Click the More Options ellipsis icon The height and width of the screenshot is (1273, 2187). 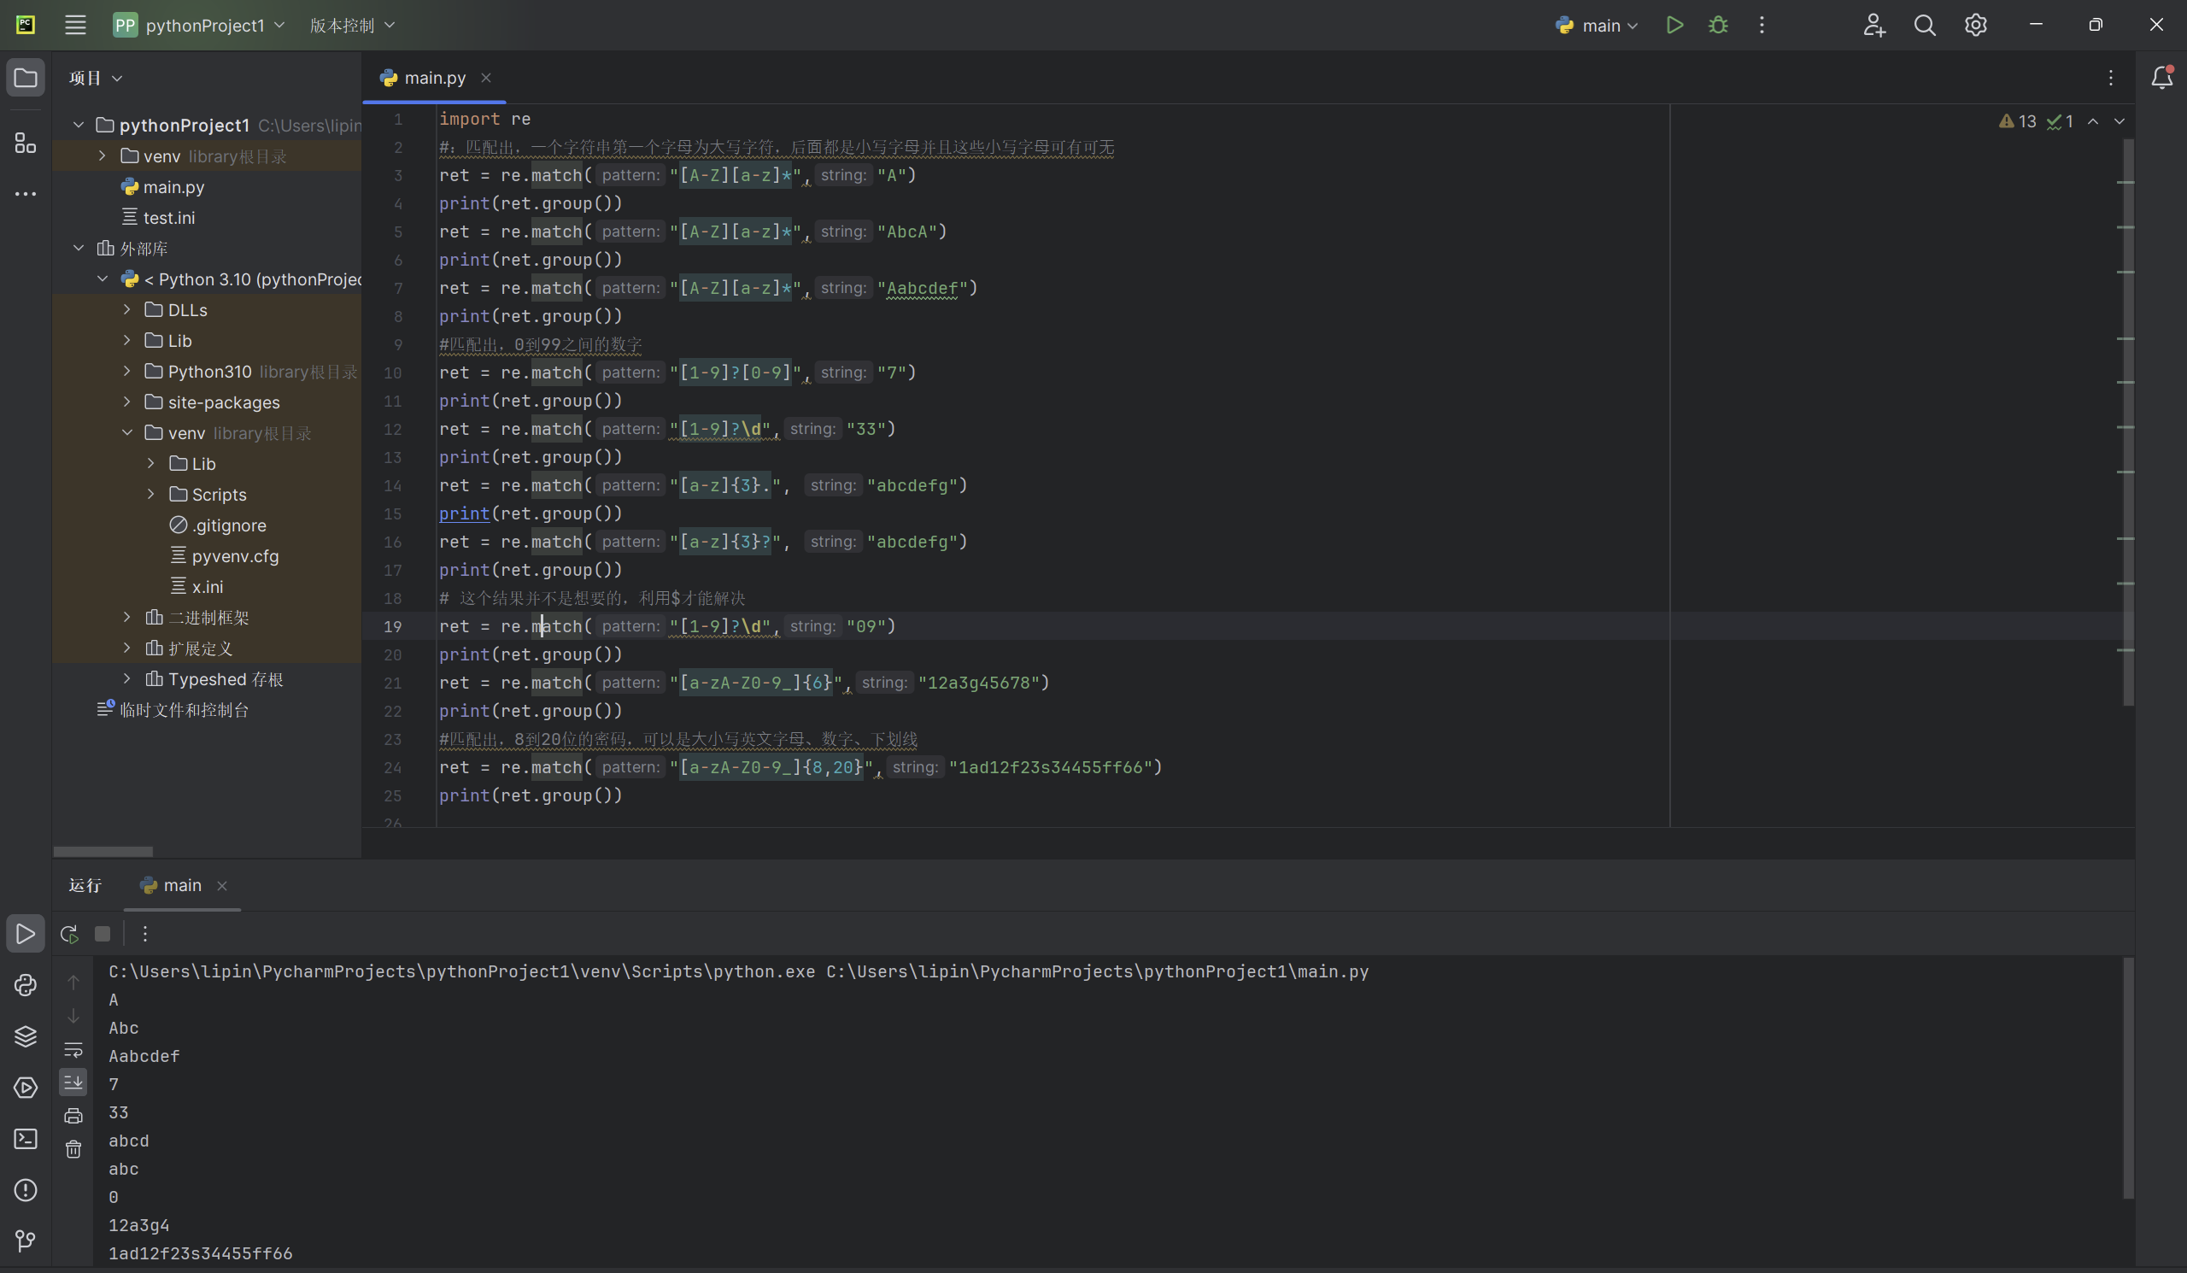1762,24
